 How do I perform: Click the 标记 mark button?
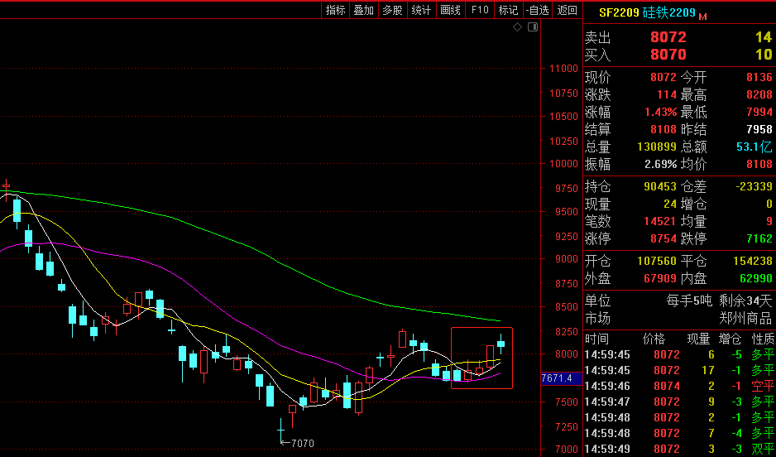coord(508,10)
